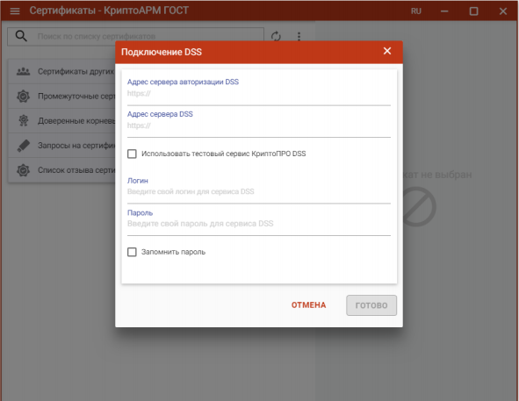Confirm with the ГОТОВО button
This screenshot has width=519, height=401.
371,305
